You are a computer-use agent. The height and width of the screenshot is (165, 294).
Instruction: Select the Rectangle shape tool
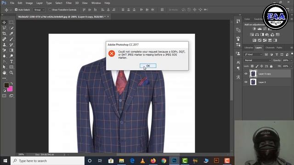(x=11, y=67)
